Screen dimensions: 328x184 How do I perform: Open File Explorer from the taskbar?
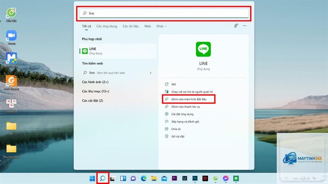[x=154, y=178]
